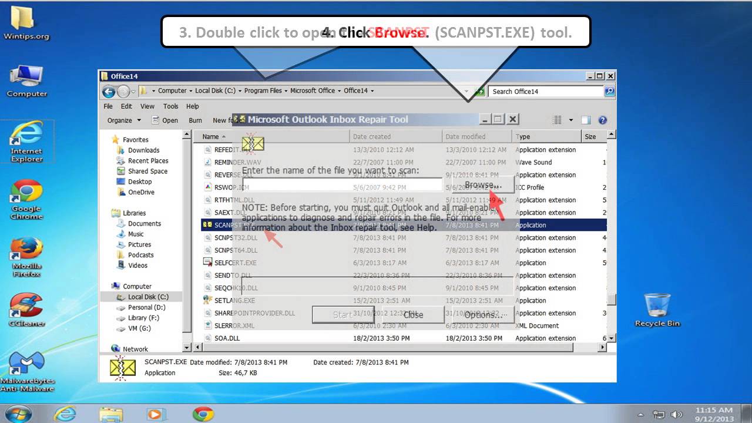Click the Explorer Back navigation button
This screenshot has width=752, height=423.
tap(109, 91)
